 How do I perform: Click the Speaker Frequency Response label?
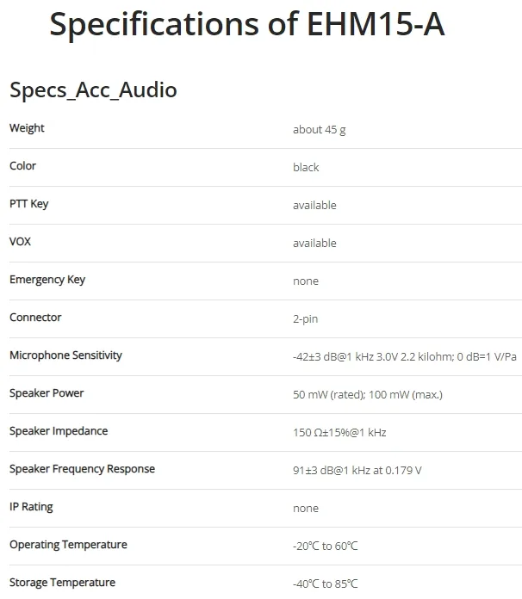(82, 469)
